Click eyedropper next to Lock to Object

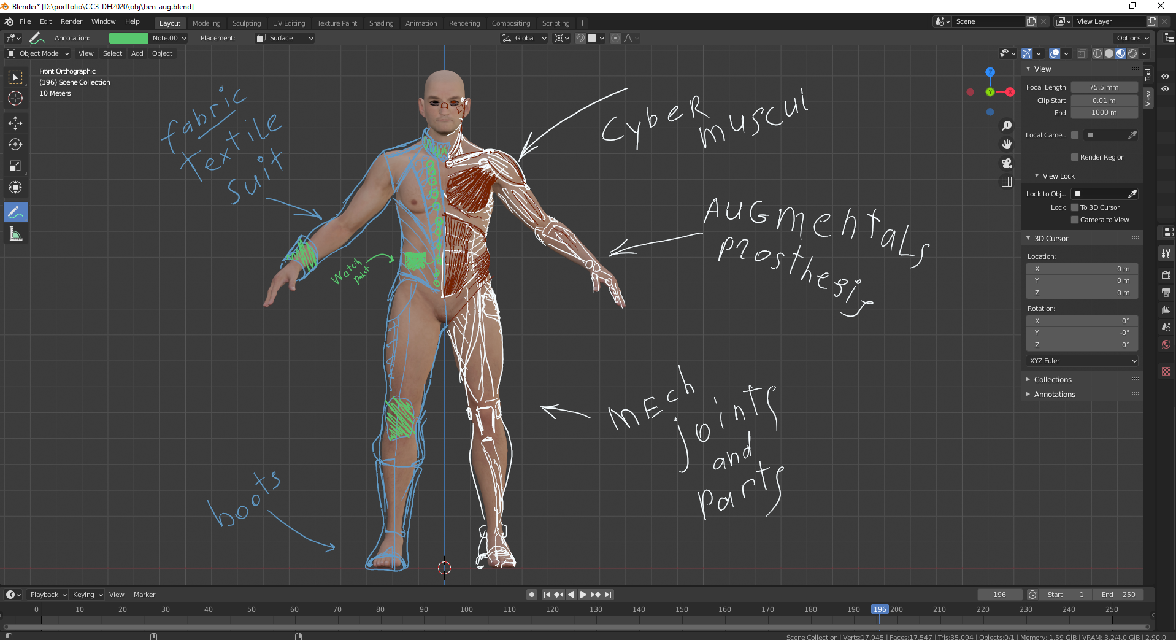[x=1132, y=194]
